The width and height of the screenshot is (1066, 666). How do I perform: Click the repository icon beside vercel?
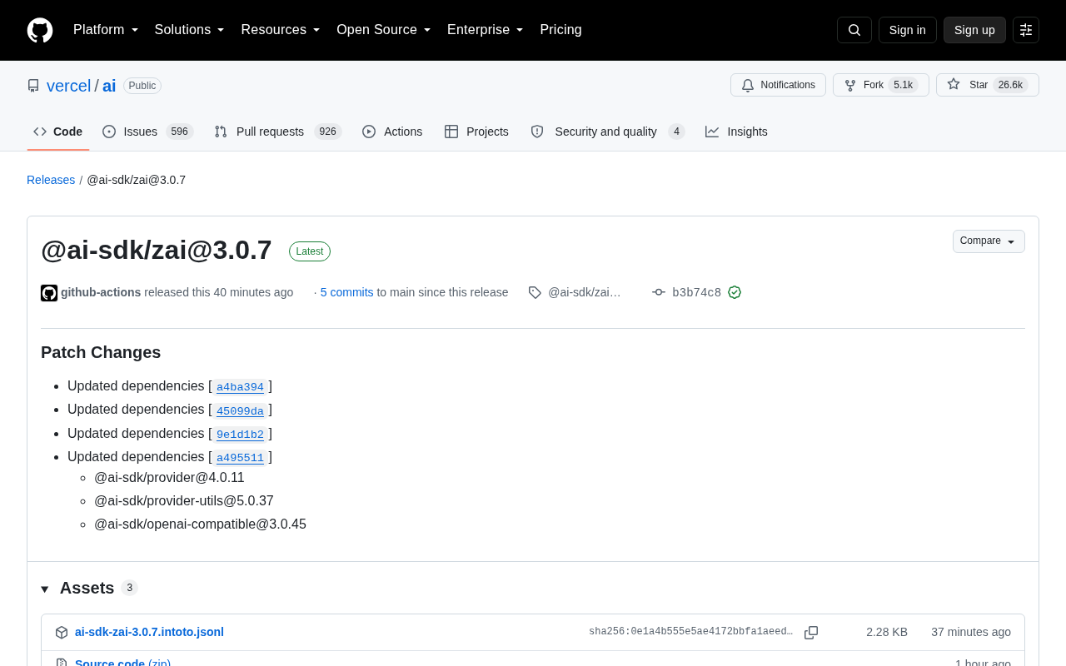(33, 86)
